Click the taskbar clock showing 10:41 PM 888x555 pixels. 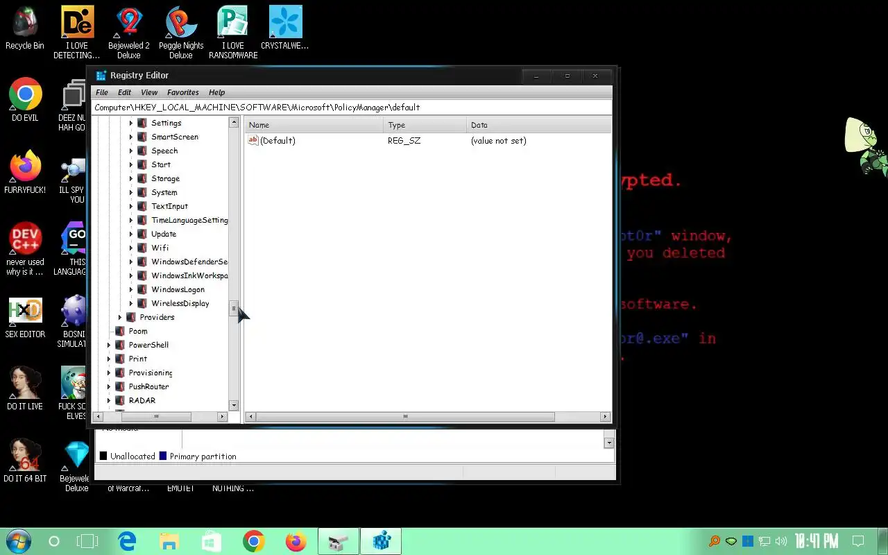point(817,541)
